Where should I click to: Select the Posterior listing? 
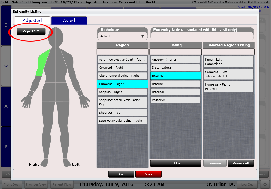pyautogui.click(x=175, y=100)
